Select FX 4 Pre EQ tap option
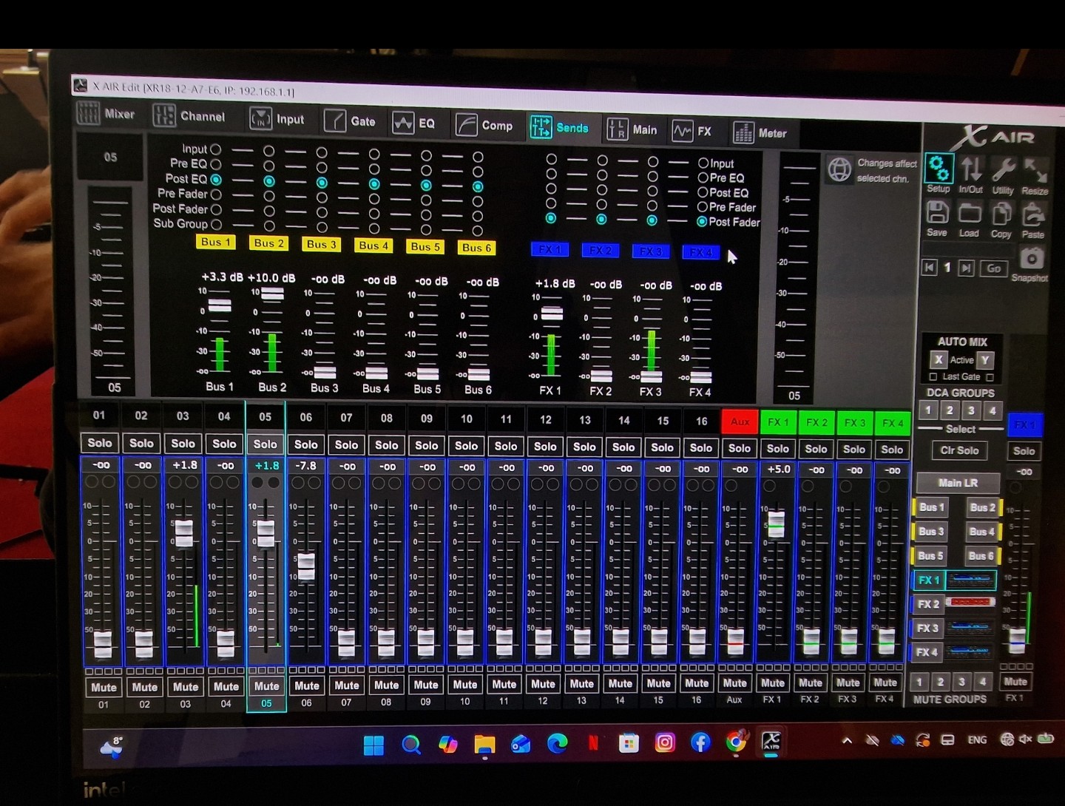The image size is (1065, 806). [x=703, y=177]
